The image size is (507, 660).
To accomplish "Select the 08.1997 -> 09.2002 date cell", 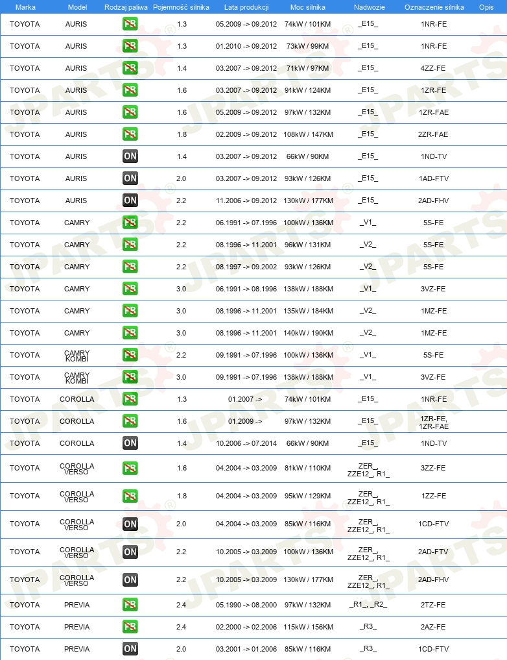I will pos(246,267).
